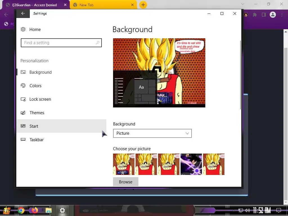Click the Home gear icon

point(23,29)
